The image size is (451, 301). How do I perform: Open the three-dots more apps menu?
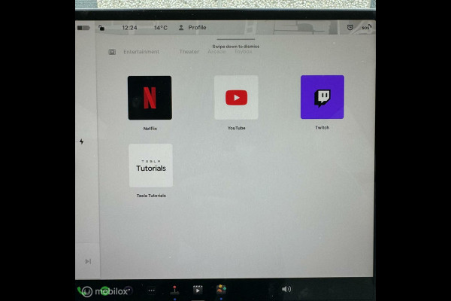152,290
